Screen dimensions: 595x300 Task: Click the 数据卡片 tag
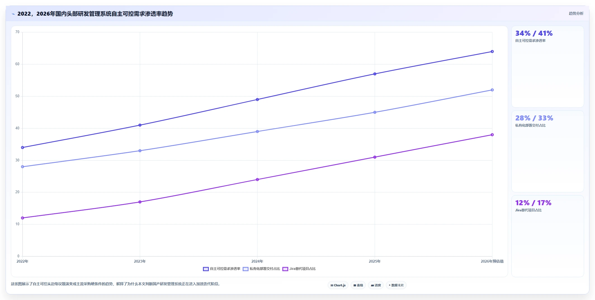(396, 285)
